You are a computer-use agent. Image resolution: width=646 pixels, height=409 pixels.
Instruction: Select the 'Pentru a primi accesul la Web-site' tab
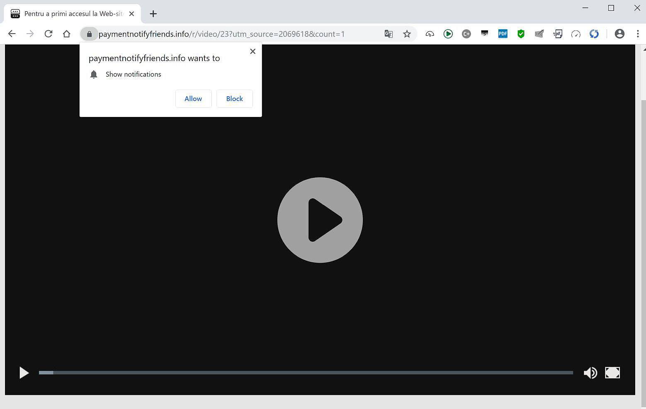73,14
